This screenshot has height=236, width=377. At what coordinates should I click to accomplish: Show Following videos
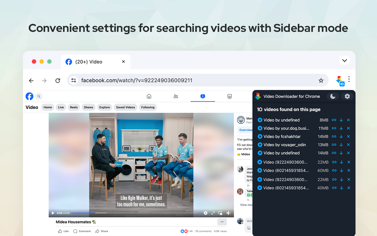click(148, 107)
